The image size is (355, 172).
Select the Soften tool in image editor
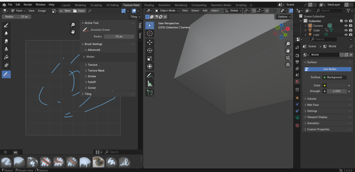pyautogui.click(x=6, y=33)
